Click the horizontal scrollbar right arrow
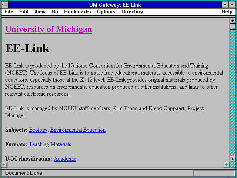This screenshot has height=178, width=237. (x=226, y=165)
